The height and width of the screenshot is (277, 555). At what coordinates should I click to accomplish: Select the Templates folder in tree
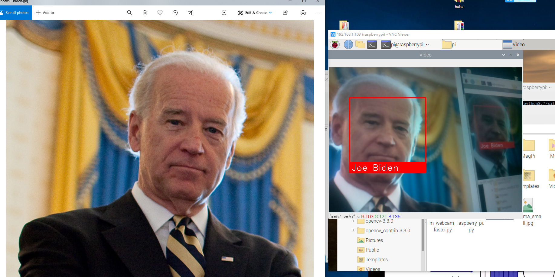pyautogui.click(x=377, y=259)
